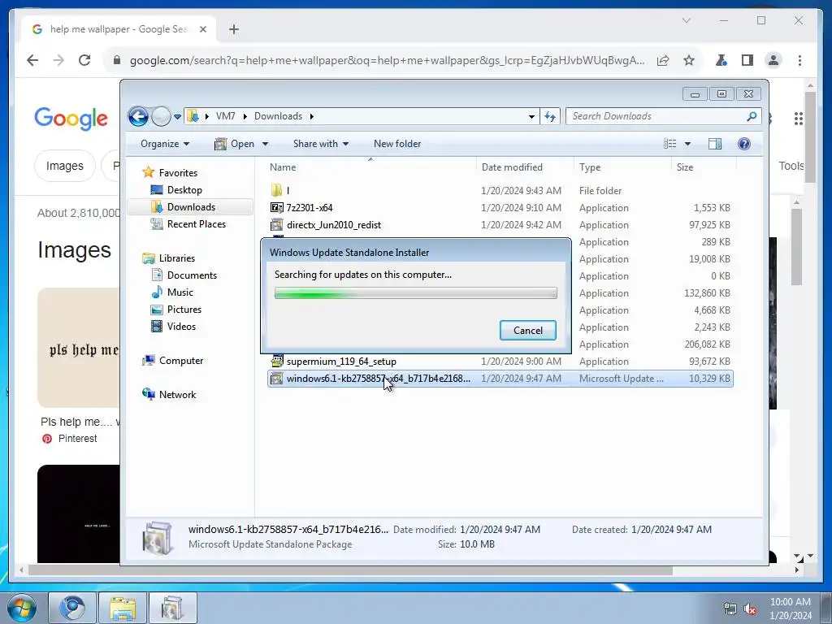Open Chrome profile avatar

pyautogui.click(x=773, y=60)
